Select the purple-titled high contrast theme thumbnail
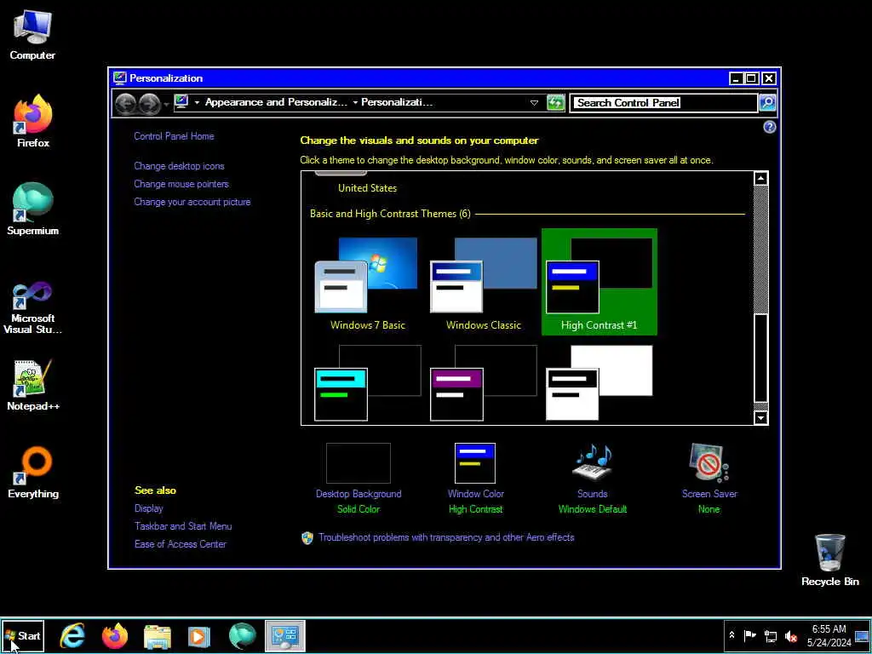This screenshot has width=872, height=654. (484, 382)
